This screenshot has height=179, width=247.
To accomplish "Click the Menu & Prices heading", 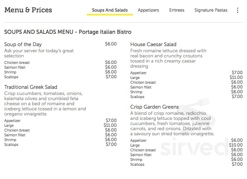I will pyautogui.click(x=28, y=10).
